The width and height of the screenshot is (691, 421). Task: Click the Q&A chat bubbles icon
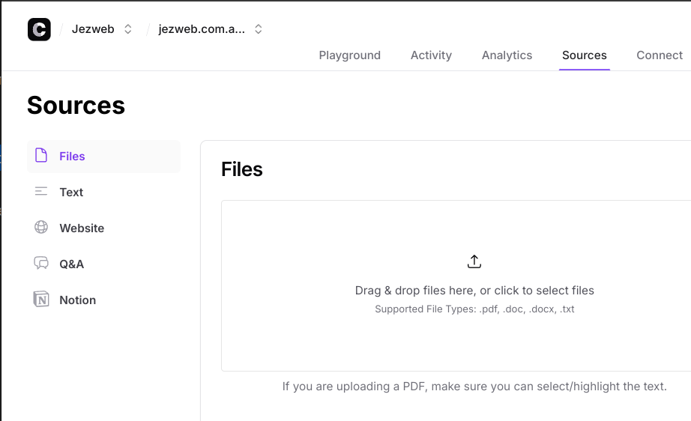[41, 264]
